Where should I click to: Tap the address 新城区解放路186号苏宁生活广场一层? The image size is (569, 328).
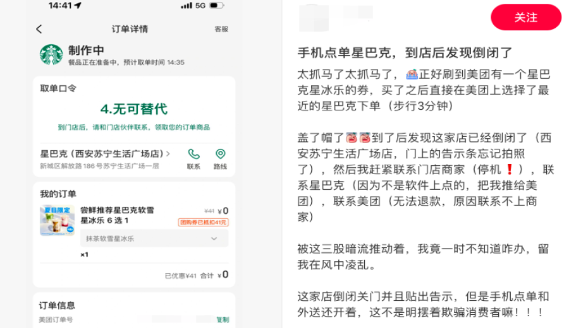[99, 166]
